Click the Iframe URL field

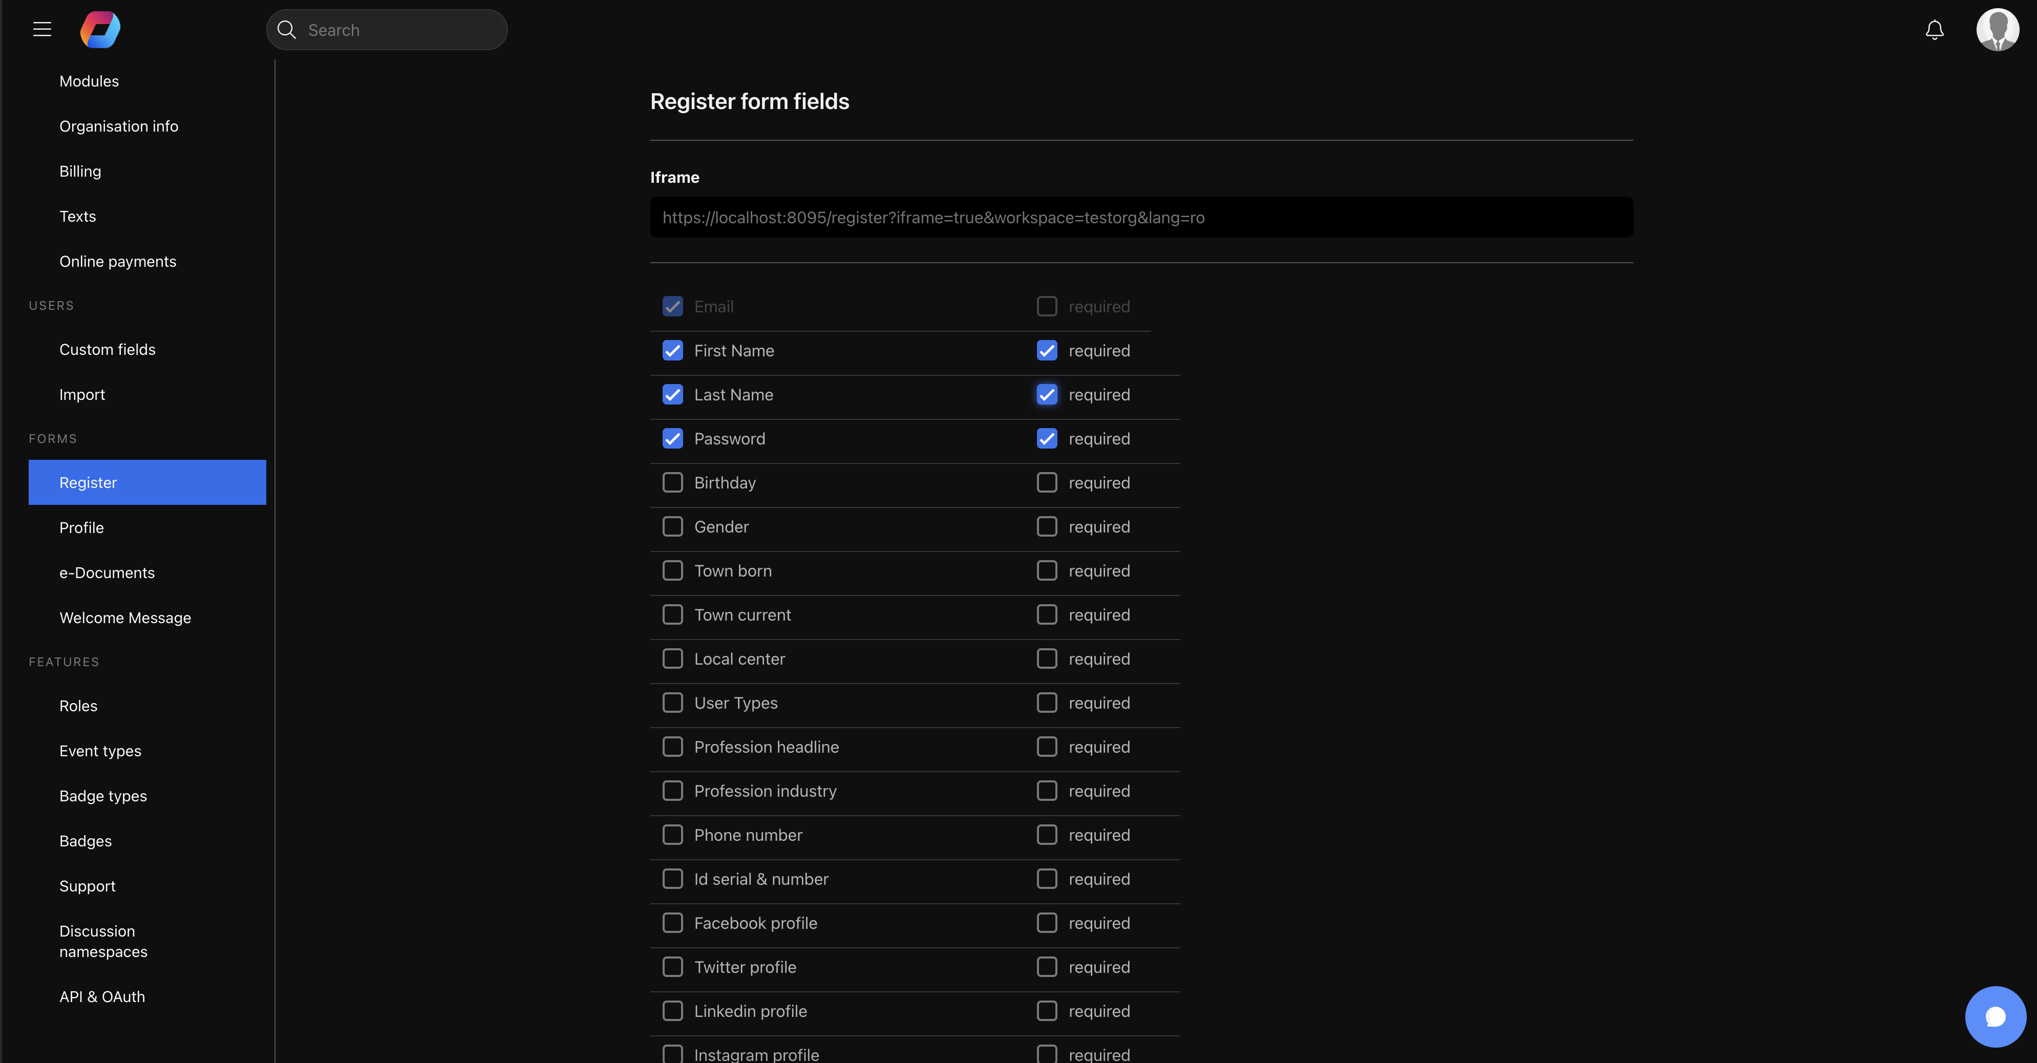pyautogui.click(x=1140, y=218)
